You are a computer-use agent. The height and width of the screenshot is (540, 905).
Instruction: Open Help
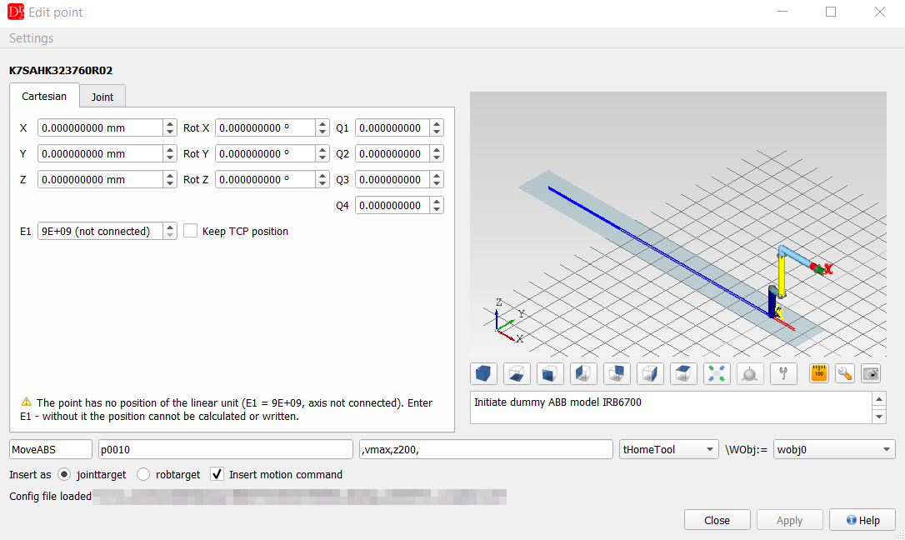pos(862,520)
